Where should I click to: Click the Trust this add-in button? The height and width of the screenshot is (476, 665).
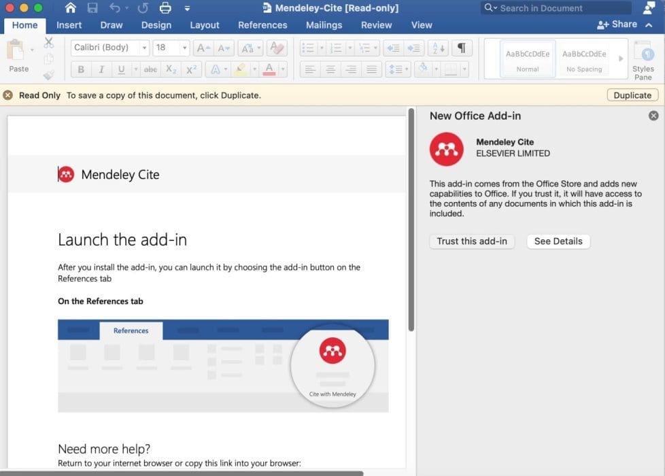[471, 241]
